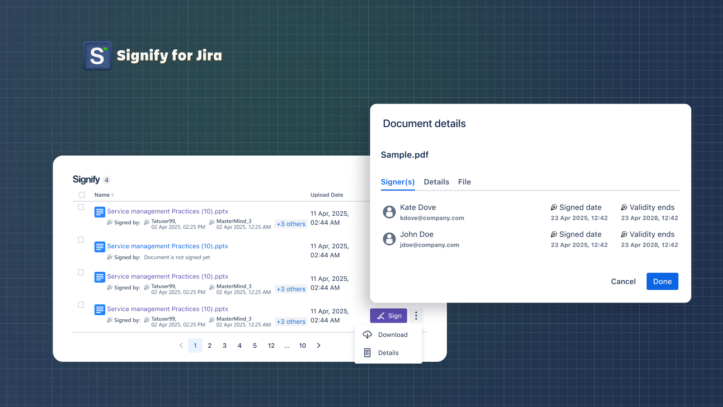Image resolution: width=723 pixels, height=407 pixels.
Task: Check the third document row checkbox
Action: tap(81, 272)
